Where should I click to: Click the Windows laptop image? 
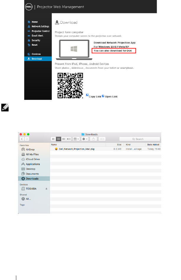[x=74, y=50]
